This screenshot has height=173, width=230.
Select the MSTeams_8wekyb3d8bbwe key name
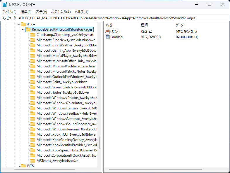(x=57, y=161)
